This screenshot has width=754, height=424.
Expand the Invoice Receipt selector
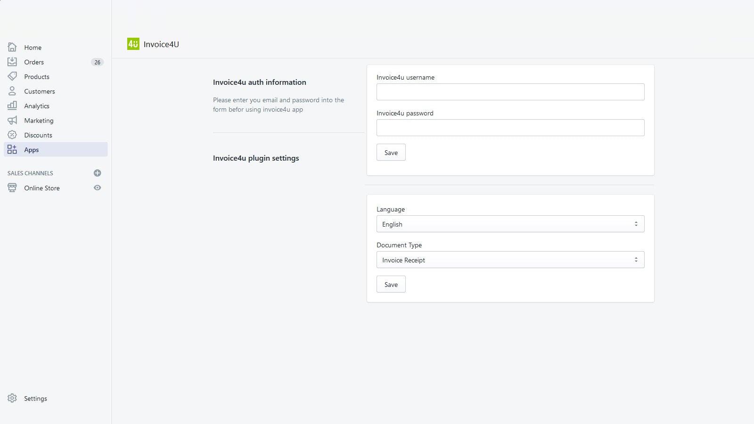click(510, 260)
